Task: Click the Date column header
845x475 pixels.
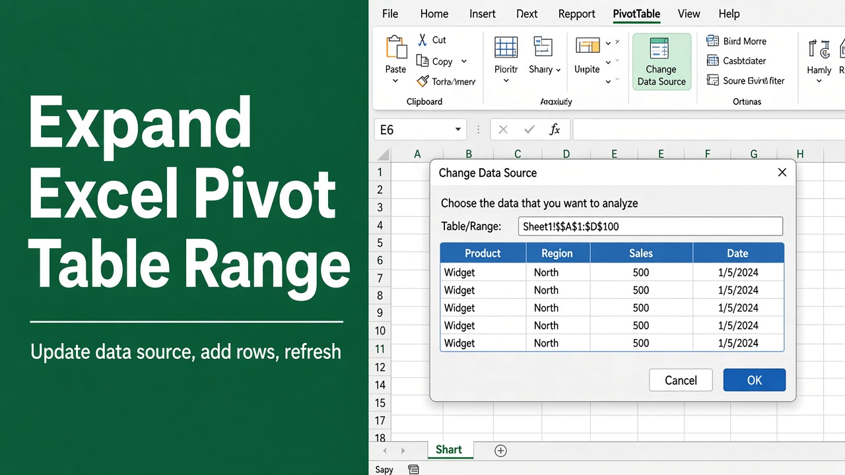Action: pos(738,253)
